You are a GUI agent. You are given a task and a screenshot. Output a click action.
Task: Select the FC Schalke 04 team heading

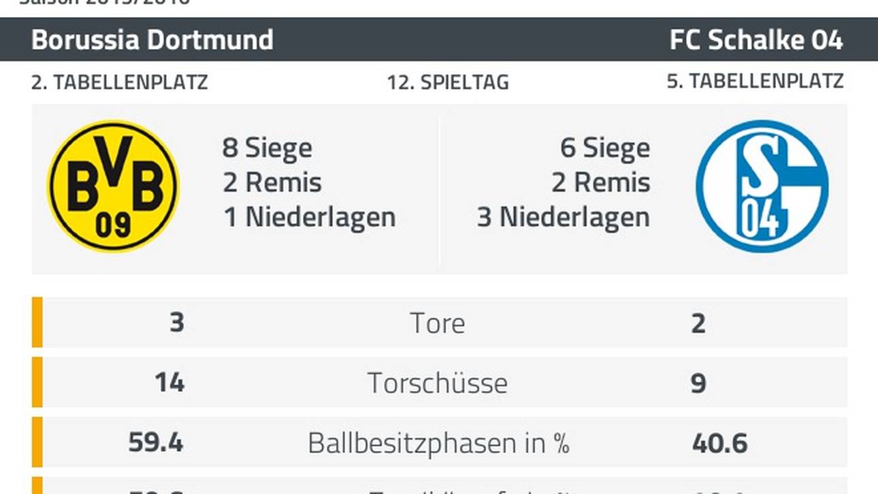click(756, 39)
